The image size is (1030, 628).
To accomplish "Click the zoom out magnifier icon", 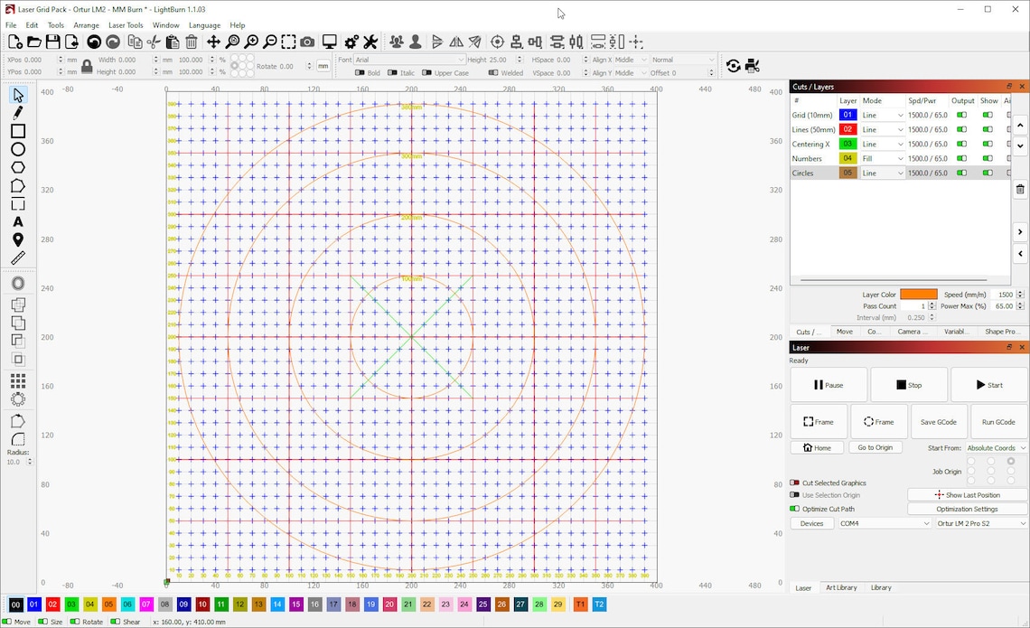I will point(269,42).
